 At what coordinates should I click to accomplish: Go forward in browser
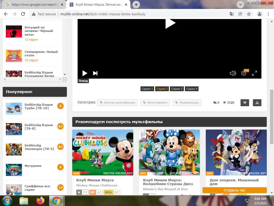coord(14,14)
